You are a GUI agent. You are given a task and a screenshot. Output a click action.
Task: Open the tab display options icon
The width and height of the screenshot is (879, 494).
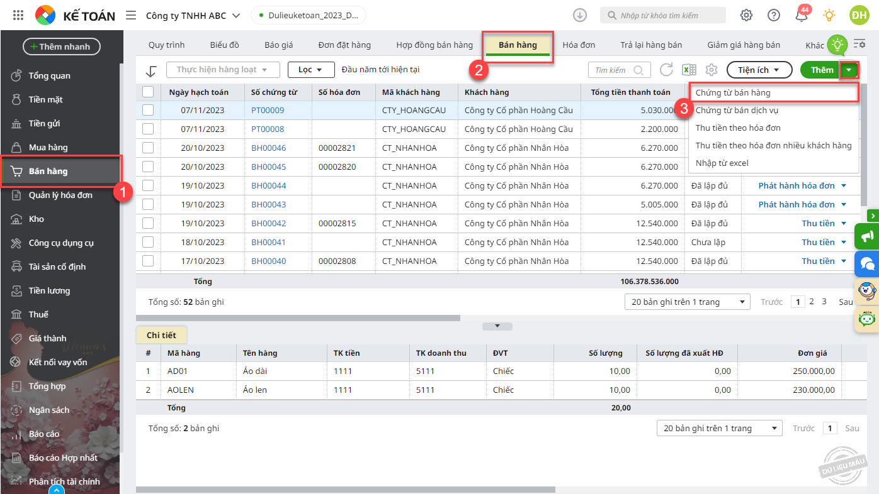(859, 44)
